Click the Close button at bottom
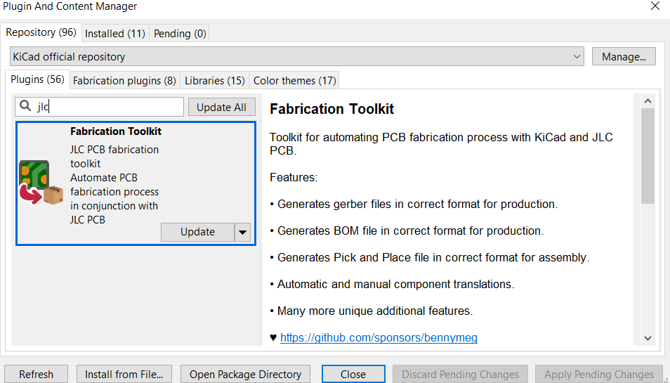670x383 pixels. click(x=353, y=374)
